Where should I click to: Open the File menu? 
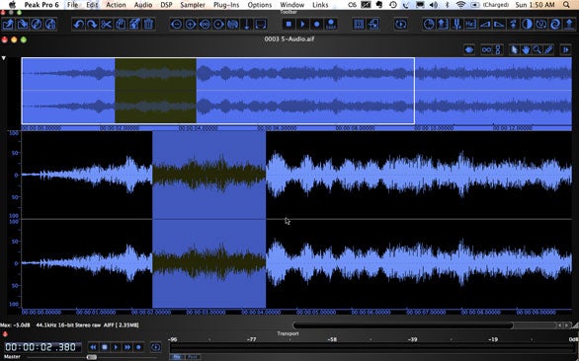point(73,5)
